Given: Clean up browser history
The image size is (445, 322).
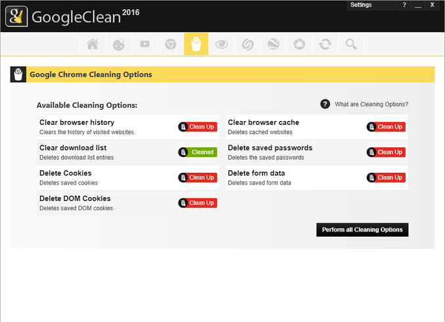Looking at the screenshot, I should coord(198,127).
